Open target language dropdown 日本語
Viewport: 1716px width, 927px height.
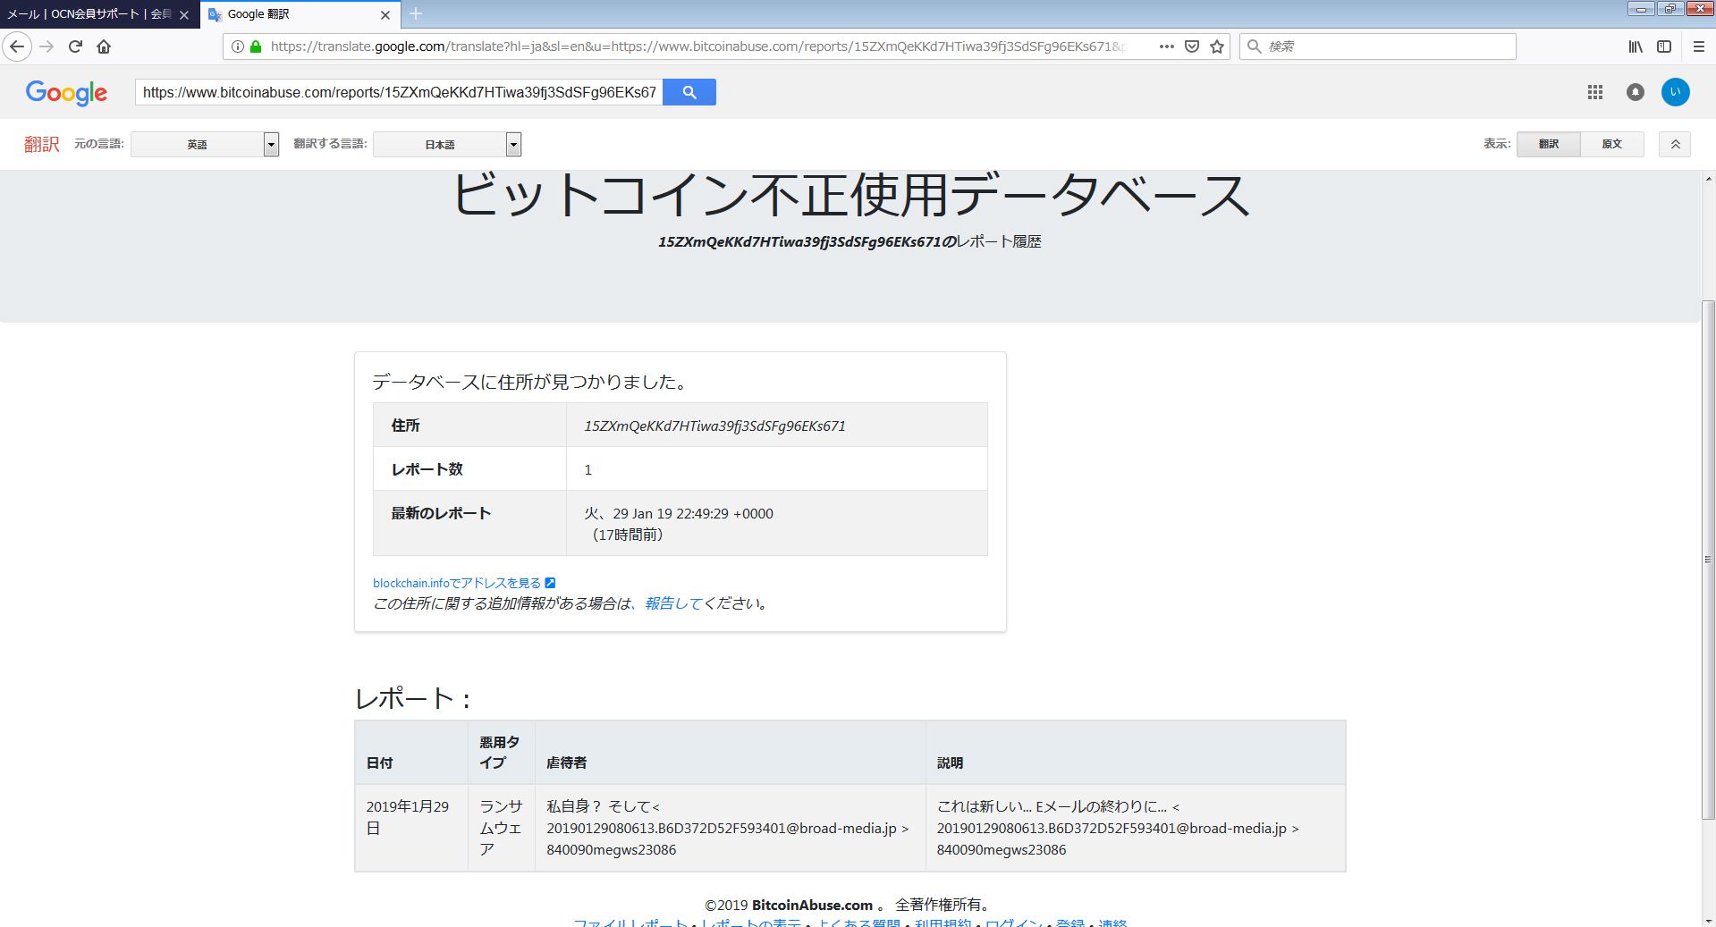coord(446,144)
